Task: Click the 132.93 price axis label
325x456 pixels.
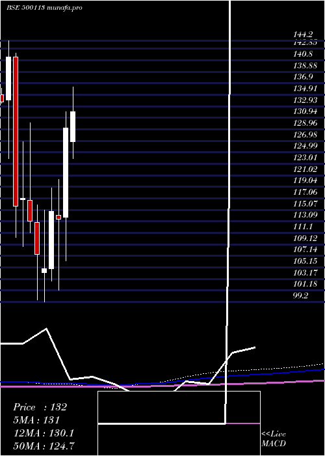Action: pyautogui.click(x=305, y=100)
